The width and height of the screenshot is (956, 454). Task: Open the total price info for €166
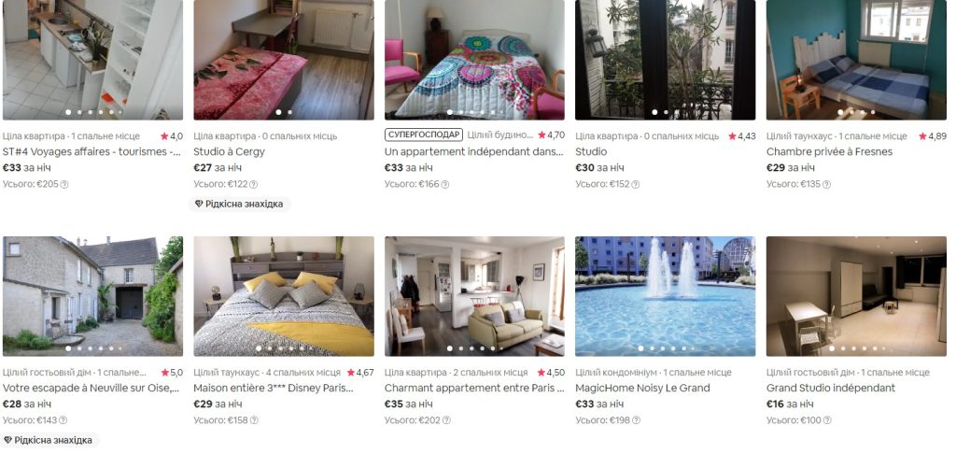445,184
